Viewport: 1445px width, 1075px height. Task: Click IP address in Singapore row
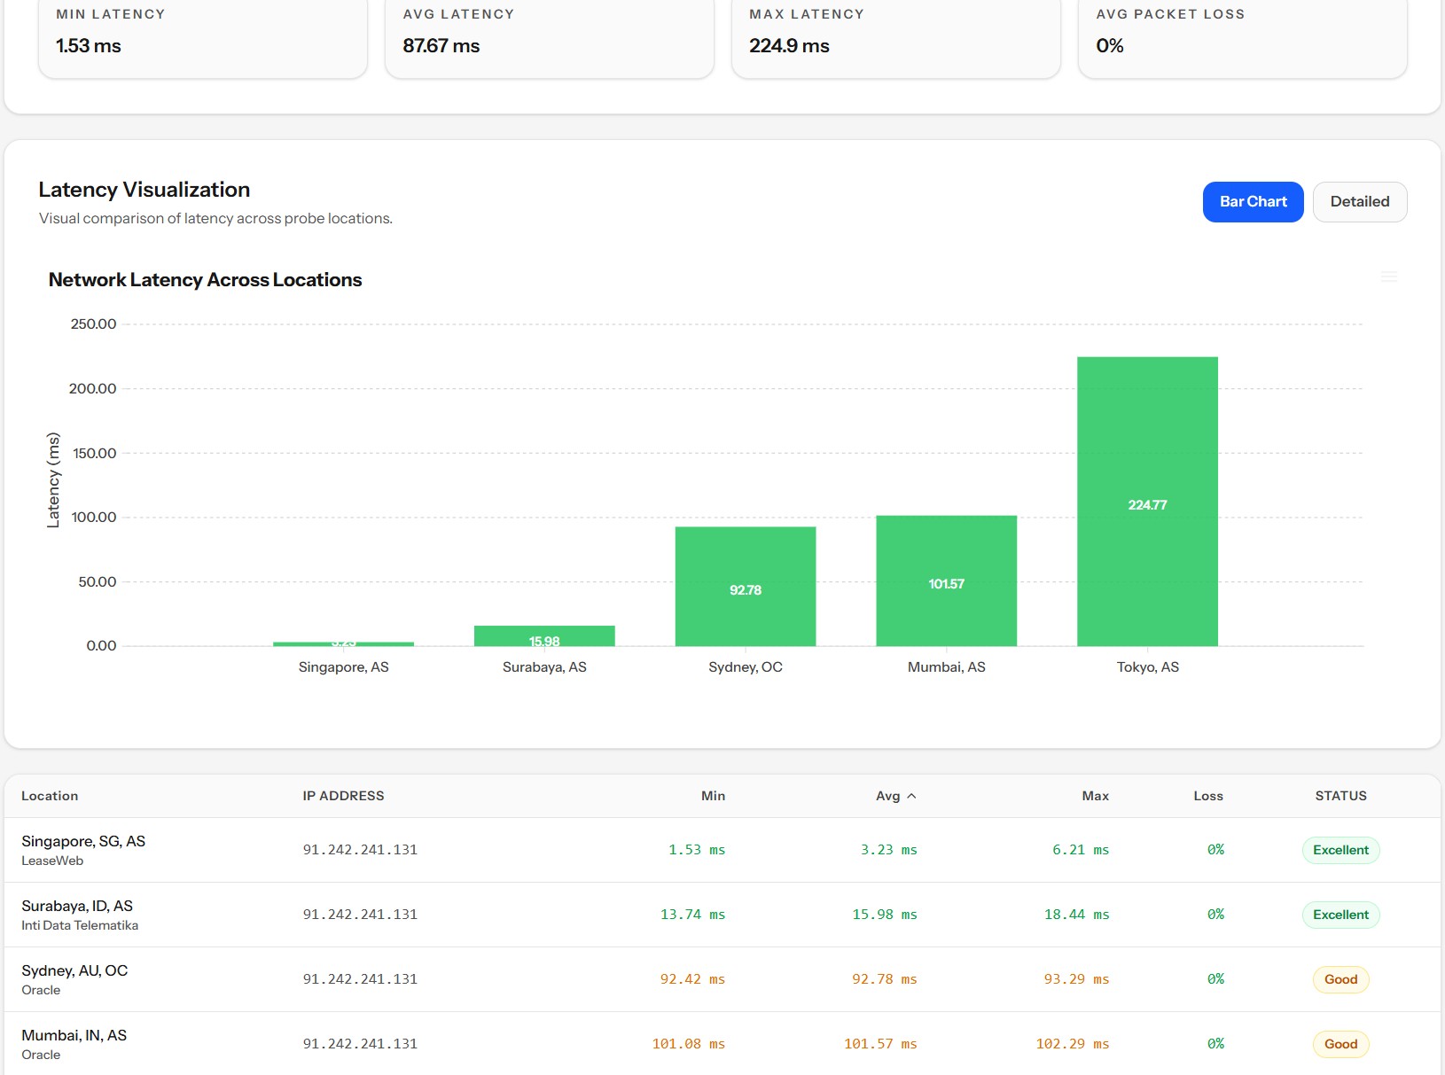(x=360, y=850)
